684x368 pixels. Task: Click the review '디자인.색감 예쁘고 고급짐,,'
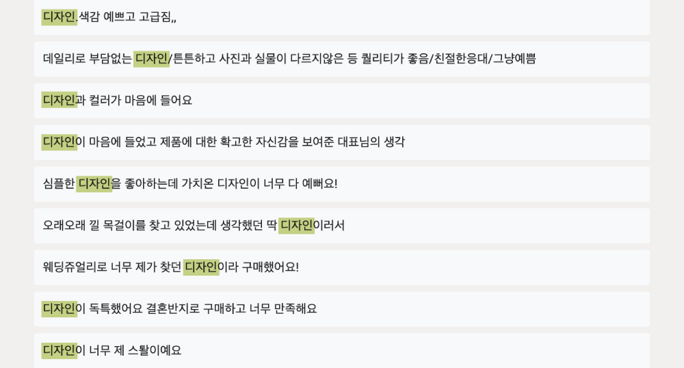(341, 17)
